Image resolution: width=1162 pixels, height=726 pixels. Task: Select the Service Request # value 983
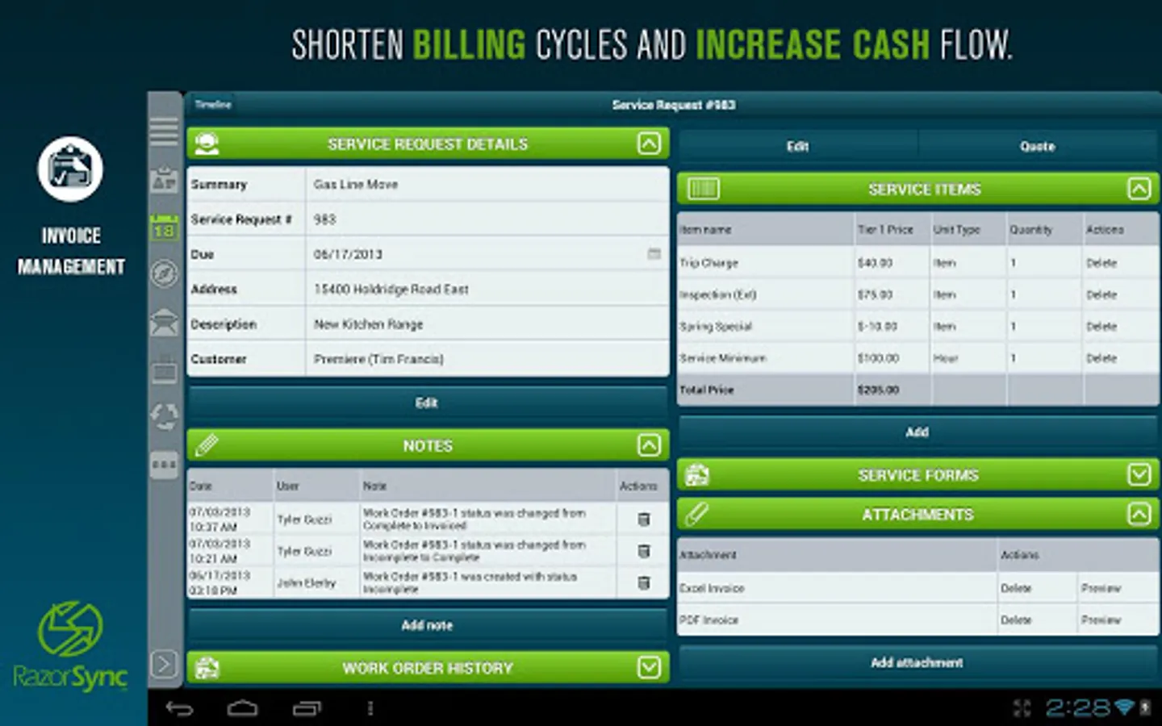click(324, 219)
